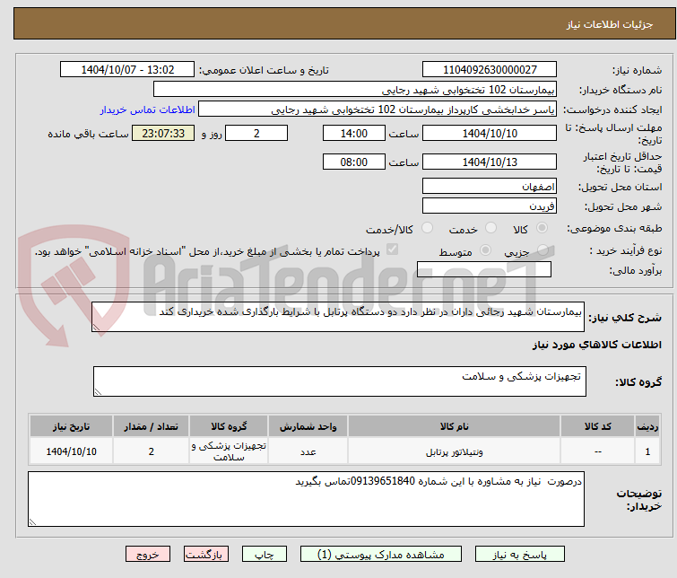Click the تعداد / مقدار column header
The image size is (677, 578).
coord(152,426)
